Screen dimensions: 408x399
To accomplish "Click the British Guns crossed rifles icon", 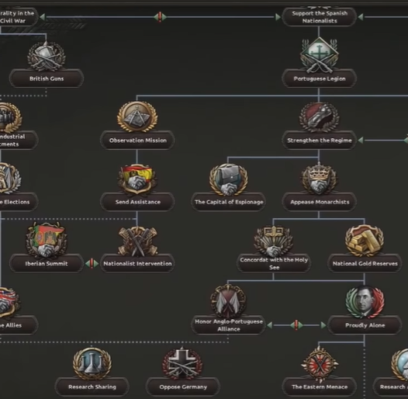I will coord(47,56).
